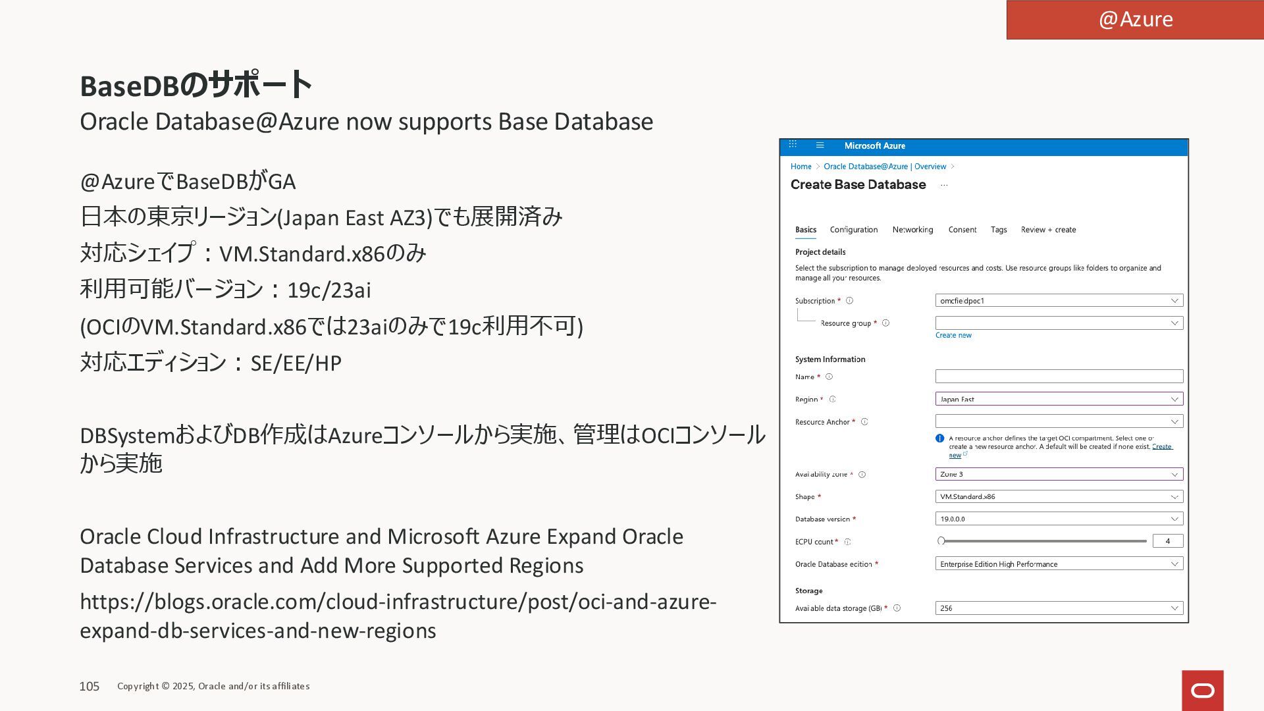Expand the Database version dropdown 19.0.0.0
1264x711 pixels.
[x=1059, y=519]
